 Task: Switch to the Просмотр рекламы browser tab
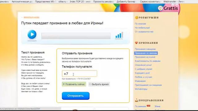tap(103, 2)
